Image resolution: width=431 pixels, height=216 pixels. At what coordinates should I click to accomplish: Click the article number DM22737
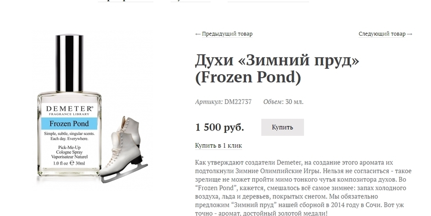pyautogui.click(x=238, y=102)
